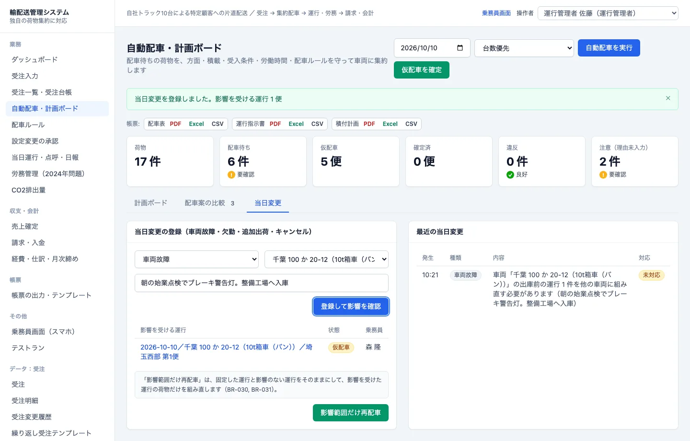Switch to 配車案の比較 tab
The height and width of the screenshot is (441, 690).
point(210,203)
